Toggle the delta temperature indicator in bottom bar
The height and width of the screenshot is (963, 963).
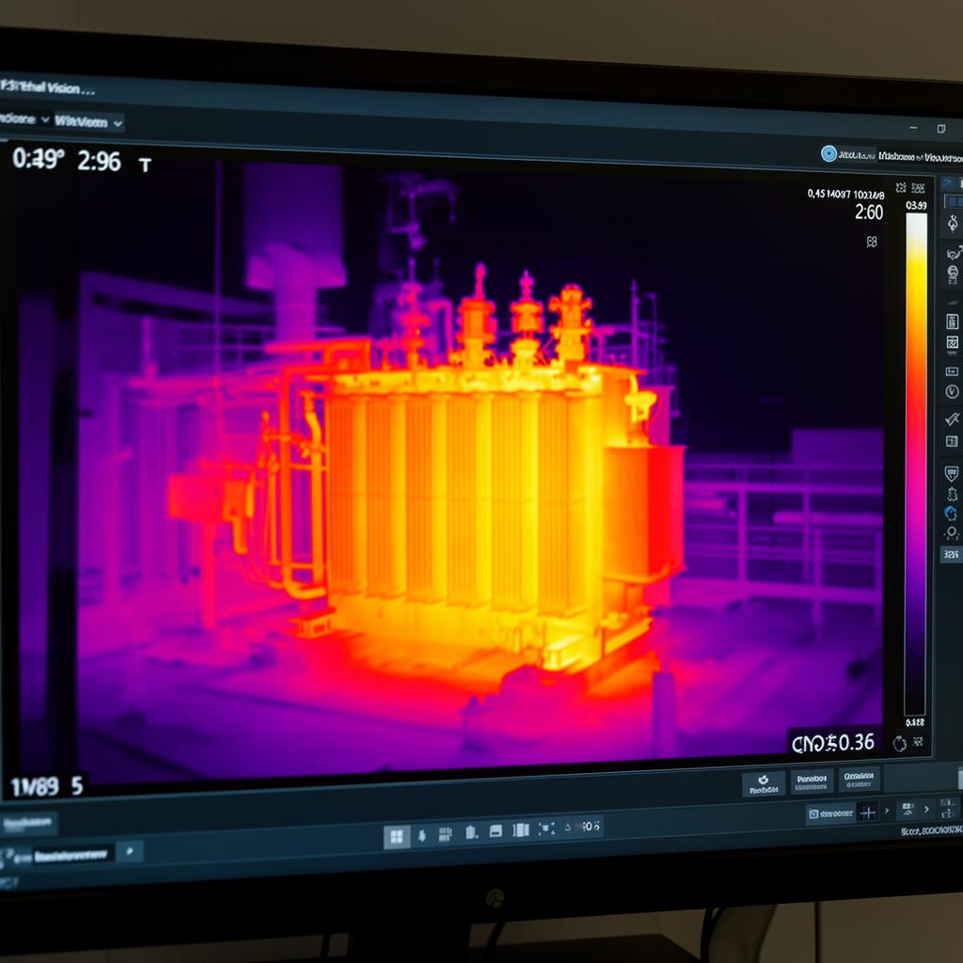(x=567, y=827)
